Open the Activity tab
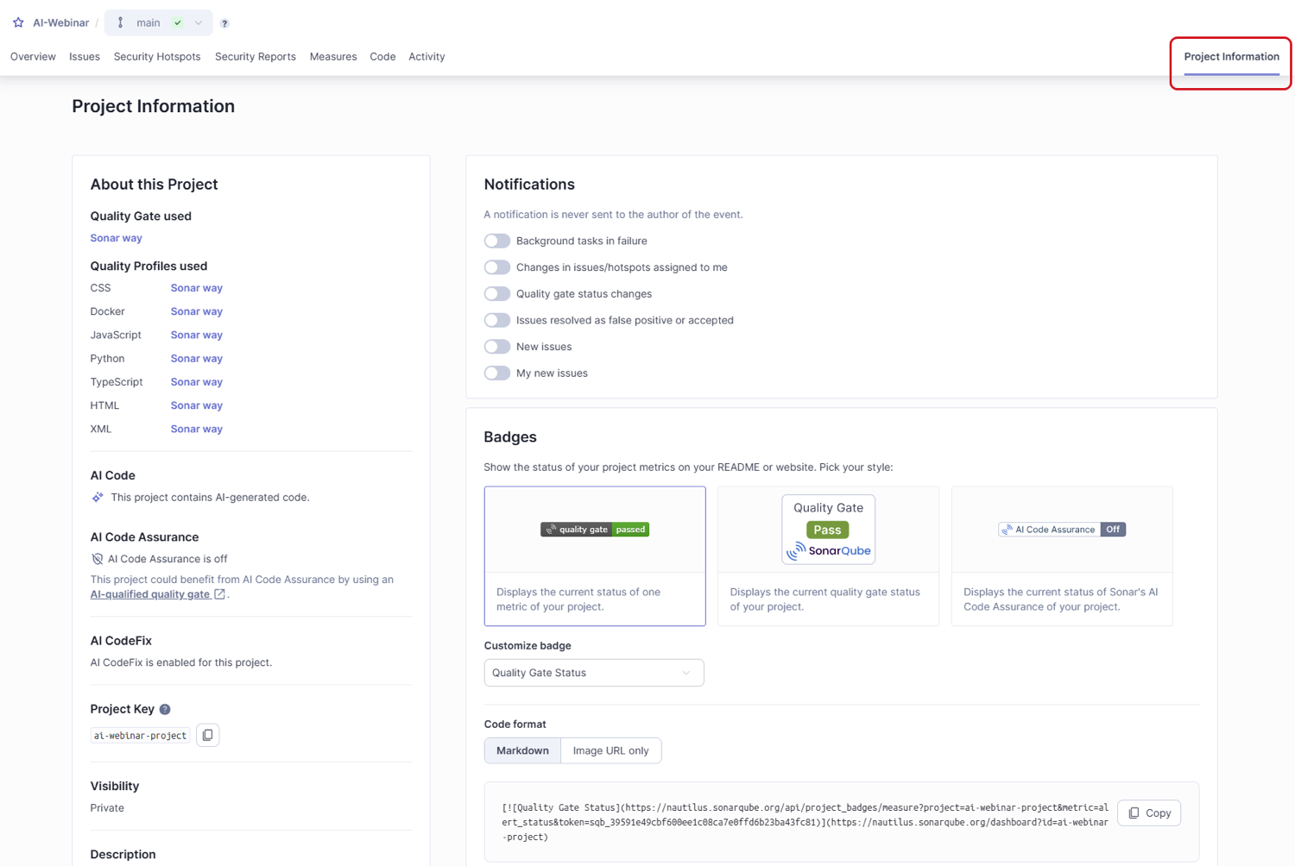This screenshot has width=1295, height=866. [x=426, y=56]
